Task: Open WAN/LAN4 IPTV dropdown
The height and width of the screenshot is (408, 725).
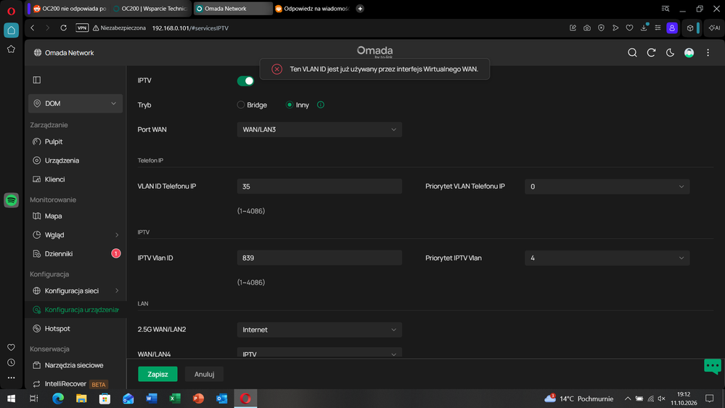Action: pos(319,354)
